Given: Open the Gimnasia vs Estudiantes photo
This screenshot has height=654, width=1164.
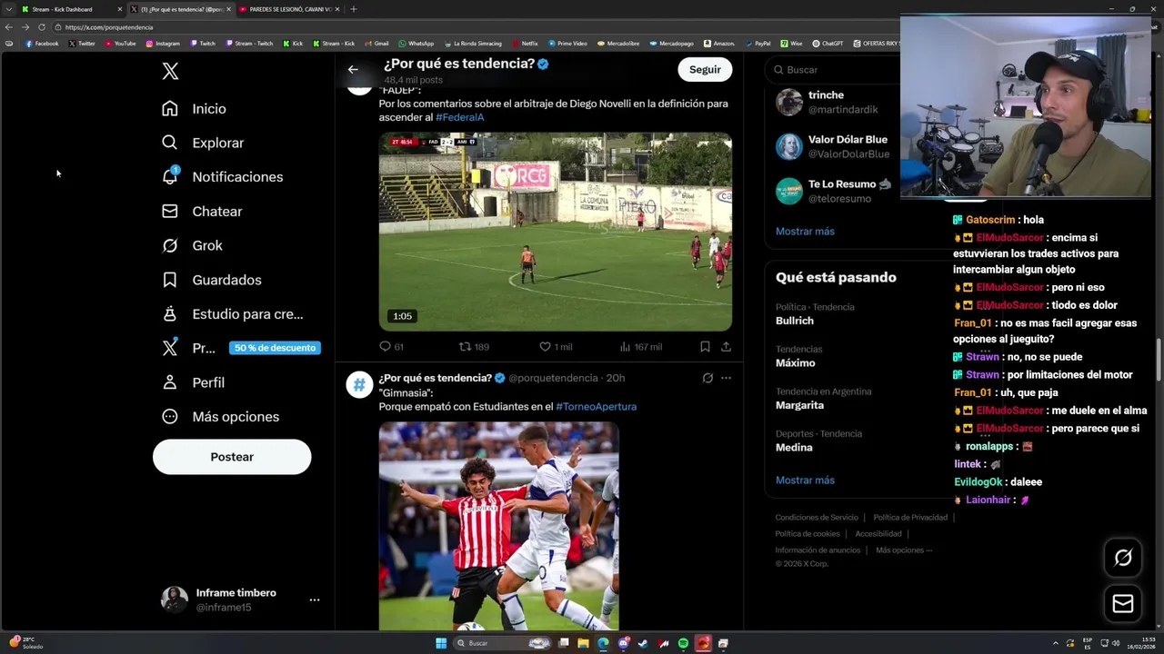Looking at the screenshot, I should [499, 526].
